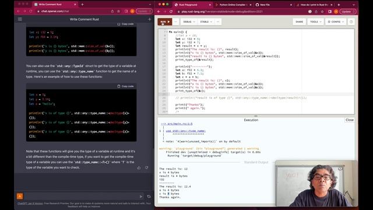Click the SHARE button in the Playground

click(x=299, y=22)
